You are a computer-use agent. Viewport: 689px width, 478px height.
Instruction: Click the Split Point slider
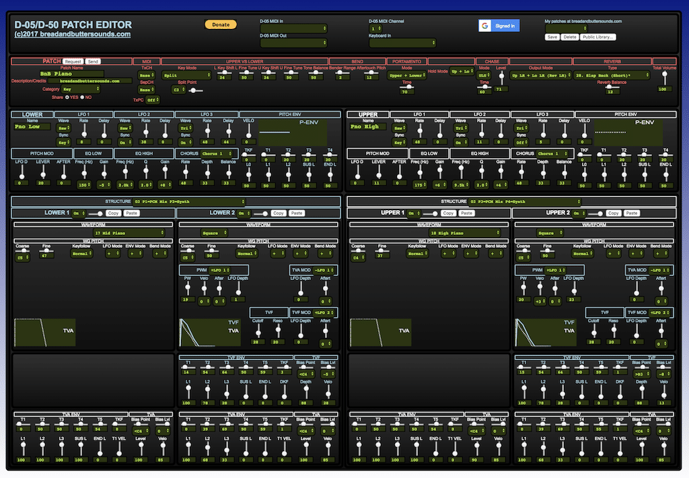click(x=195, y=91)
